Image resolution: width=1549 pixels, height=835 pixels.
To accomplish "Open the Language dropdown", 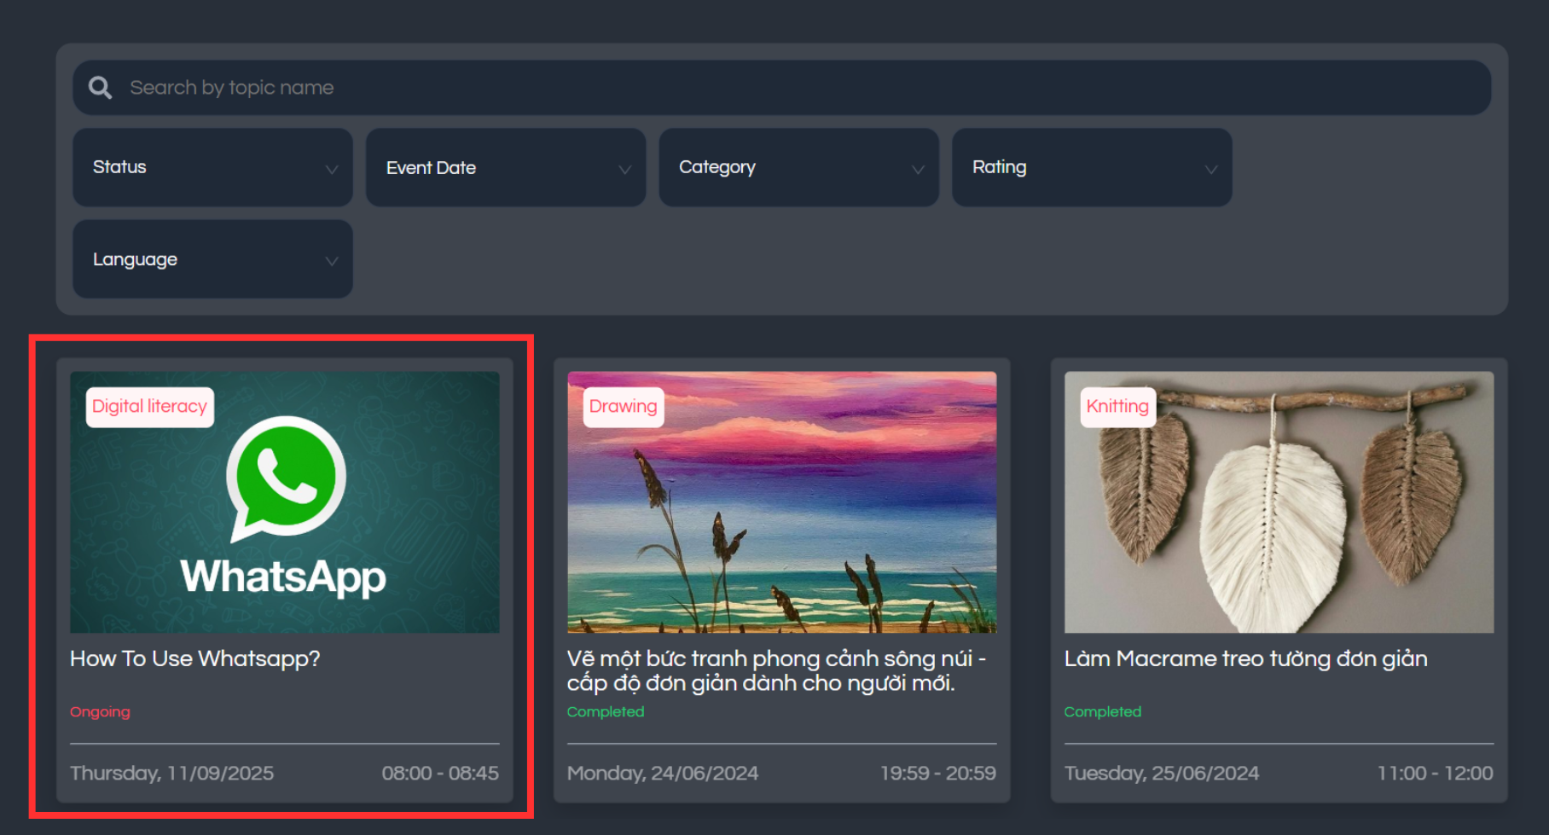I will point(212,259).
